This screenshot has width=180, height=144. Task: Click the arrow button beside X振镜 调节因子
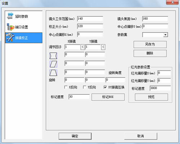(82, 47)
